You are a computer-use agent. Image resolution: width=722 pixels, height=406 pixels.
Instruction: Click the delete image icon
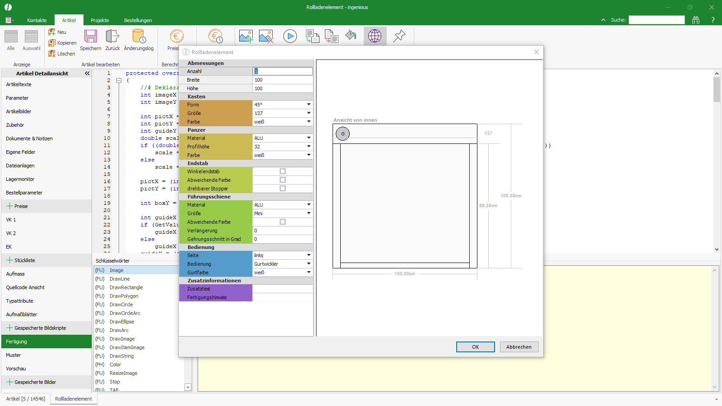pyautogui.click(x=266, y=36)
